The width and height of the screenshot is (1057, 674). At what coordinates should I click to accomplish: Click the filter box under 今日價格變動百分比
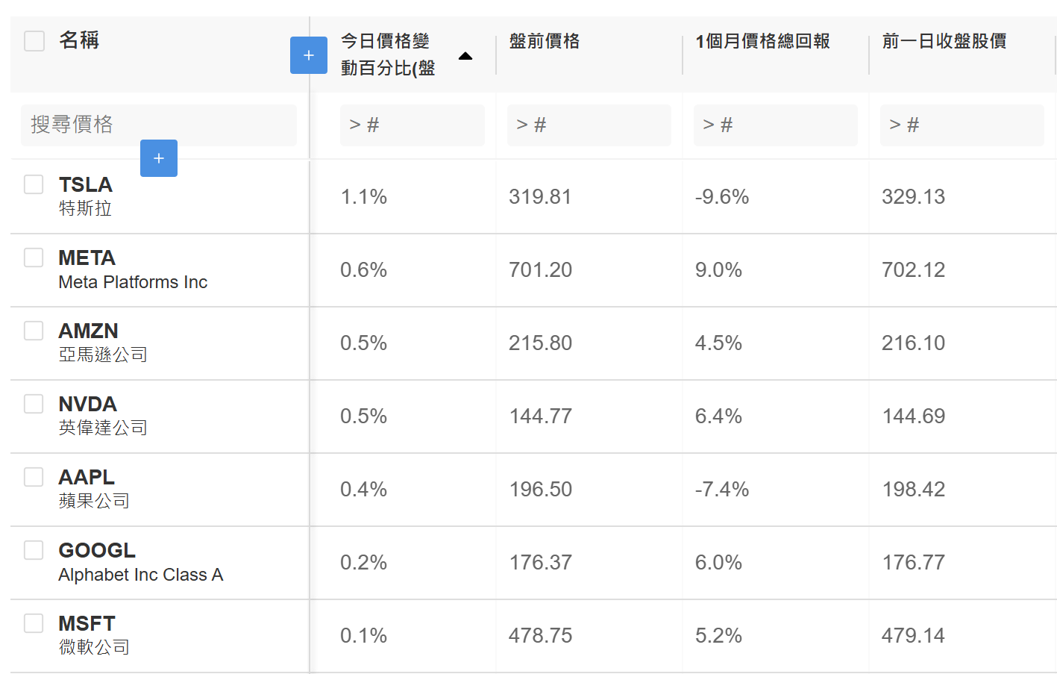click(413, 125)
